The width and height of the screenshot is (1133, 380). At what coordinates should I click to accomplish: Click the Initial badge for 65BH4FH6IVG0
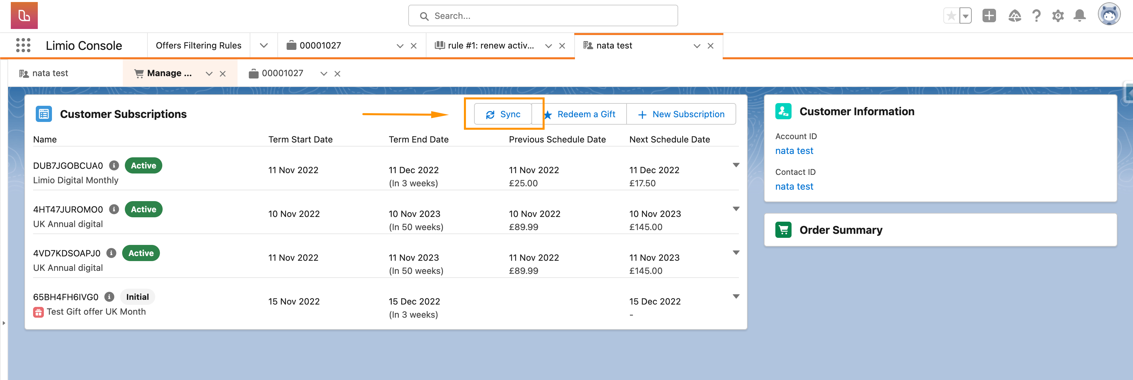tap(137, 297)
